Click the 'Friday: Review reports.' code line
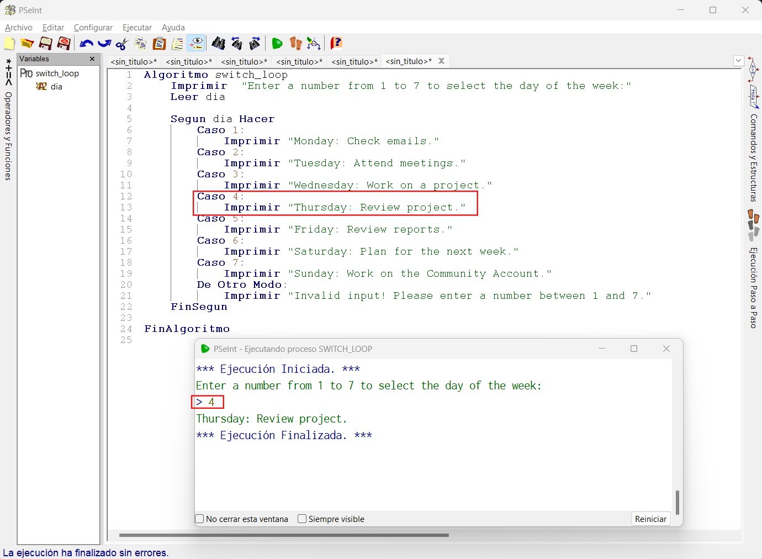The image size is (762, 559). point(338,229)
